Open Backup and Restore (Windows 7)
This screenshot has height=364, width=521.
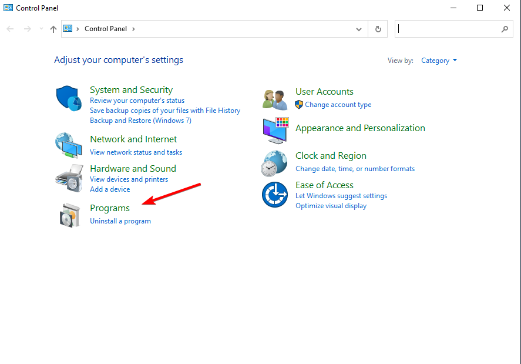point(140,121)
